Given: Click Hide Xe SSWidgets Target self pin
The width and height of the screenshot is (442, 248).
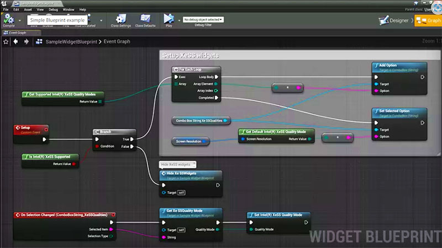Looking at the screenshot, I should [164, 192].
